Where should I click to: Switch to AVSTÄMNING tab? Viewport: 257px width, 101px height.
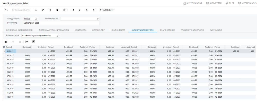pyautogui.click(x=216, y=30)
